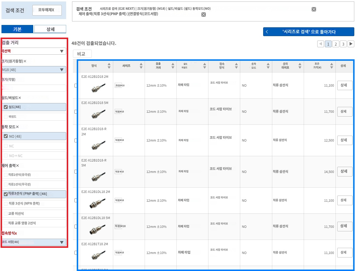Clear the 크기(원기둥형) filter X
The width and height of the screenshot is (359, 271).
25,61
